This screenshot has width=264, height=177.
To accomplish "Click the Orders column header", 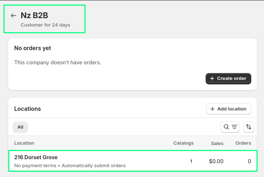I will pos(243,143).
